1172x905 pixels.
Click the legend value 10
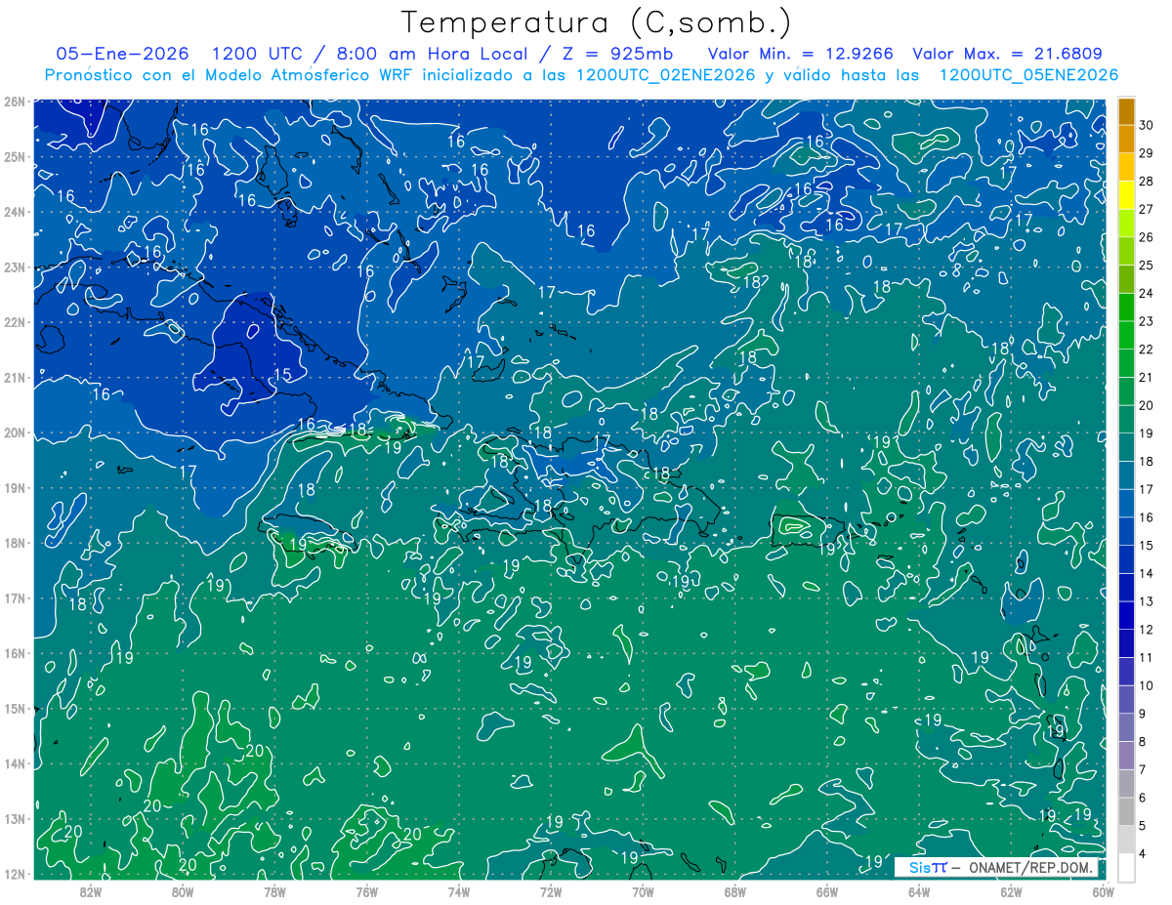pos(1147,685)
